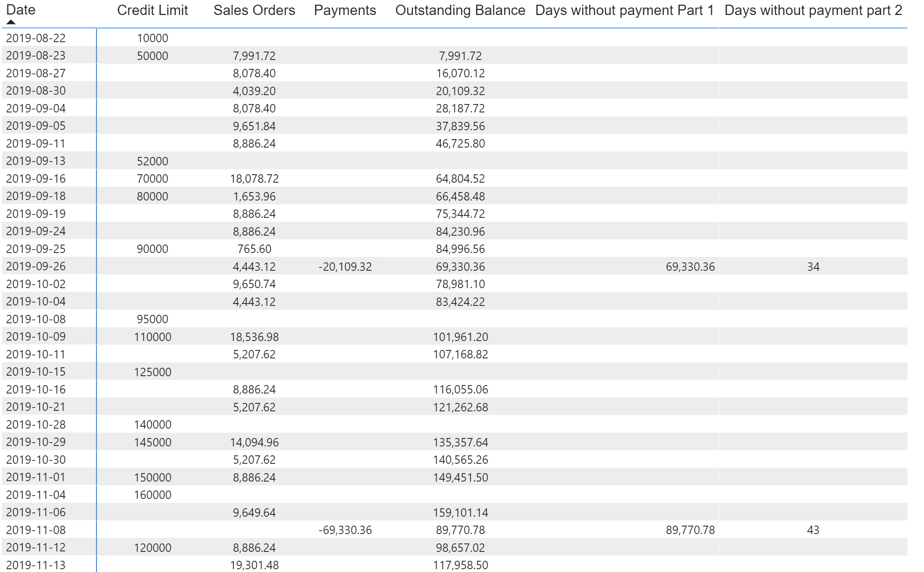Click credit limit value 52000
The height and width of the screenshot is (572, 924).
152,161
